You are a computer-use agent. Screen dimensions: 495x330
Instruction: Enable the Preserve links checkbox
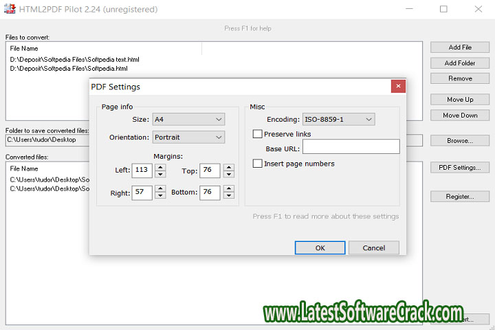point(258,134)
